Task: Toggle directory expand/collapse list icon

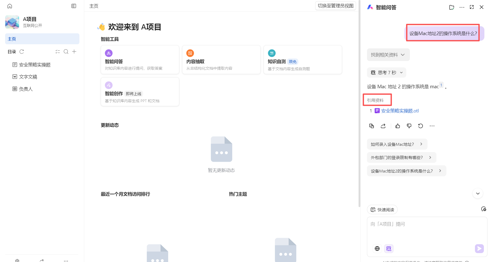Action: coord(58,52)
